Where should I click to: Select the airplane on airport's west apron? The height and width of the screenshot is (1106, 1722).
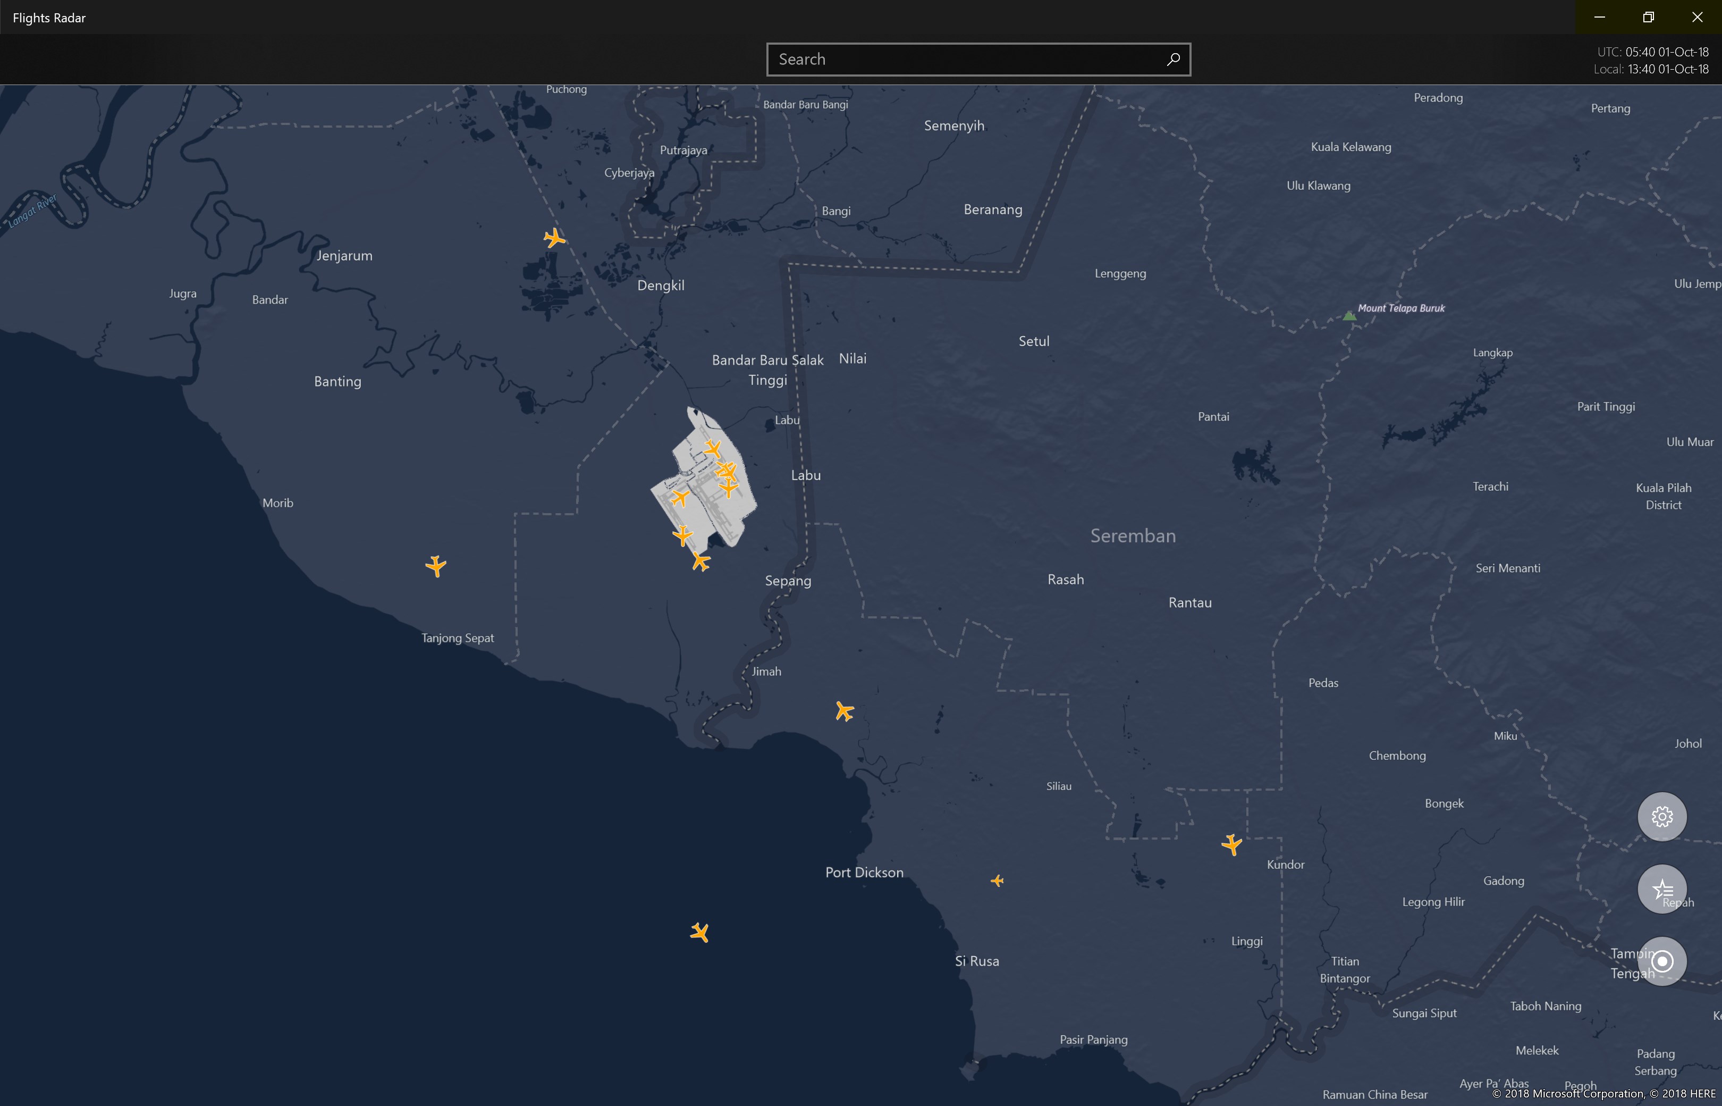[x=679, y=497]
